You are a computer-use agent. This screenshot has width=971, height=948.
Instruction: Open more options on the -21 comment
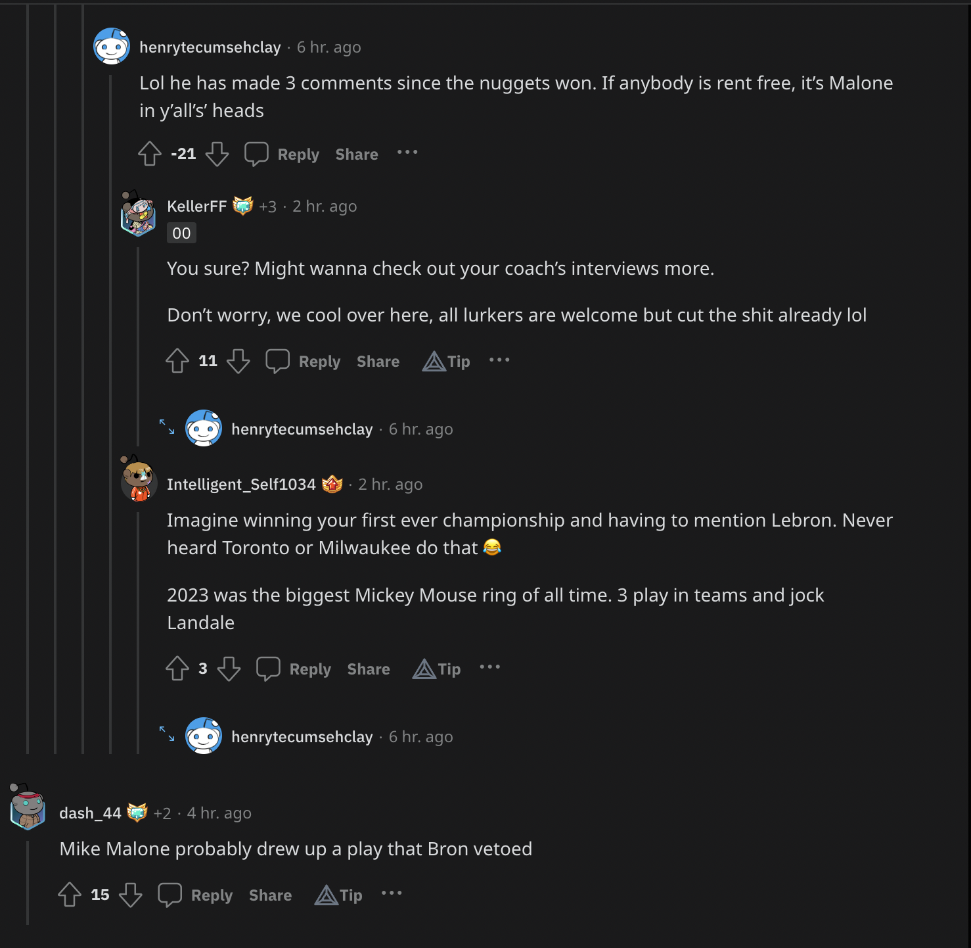tap(407, 153)
